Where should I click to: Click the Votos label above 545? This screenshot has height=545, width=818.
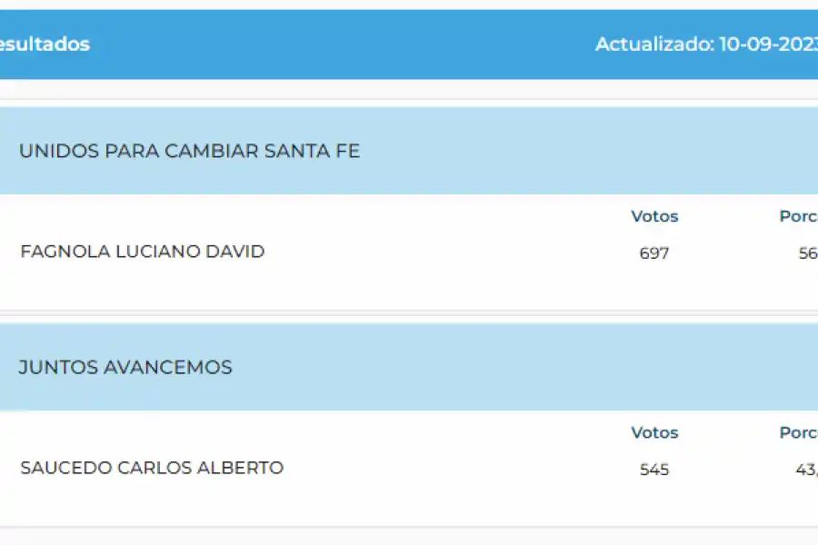pyautogui.click(x=654, y=432)
